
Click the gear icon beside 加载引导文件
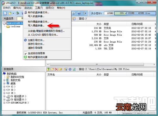pos(25,40)
